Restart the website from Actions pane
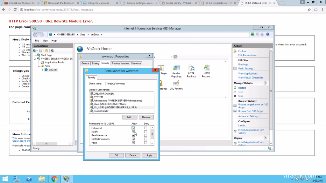 pyautogui.click(x=242, y=88)
